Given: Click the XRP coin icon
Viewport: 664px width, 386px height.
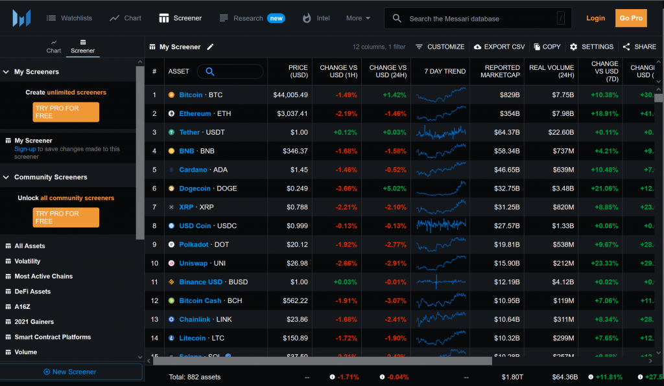Looking at the screenshot, I should 171,207.
